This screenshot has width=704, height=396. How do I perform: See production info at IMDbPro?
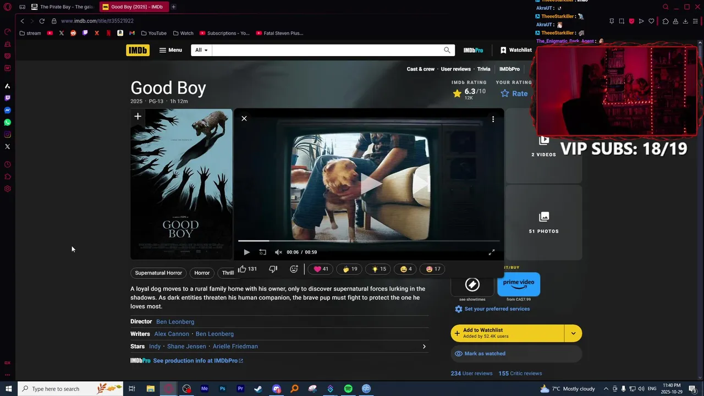(x=198, y=361)
